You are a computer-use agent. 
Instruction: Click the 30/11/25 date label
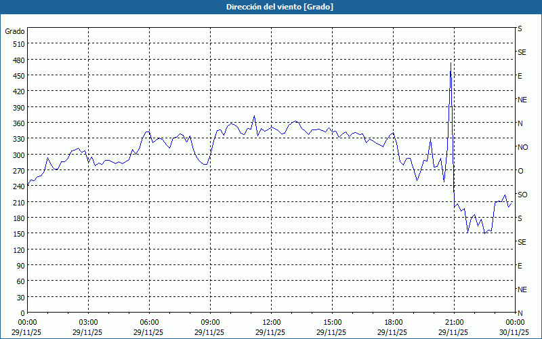pos(514,332)
